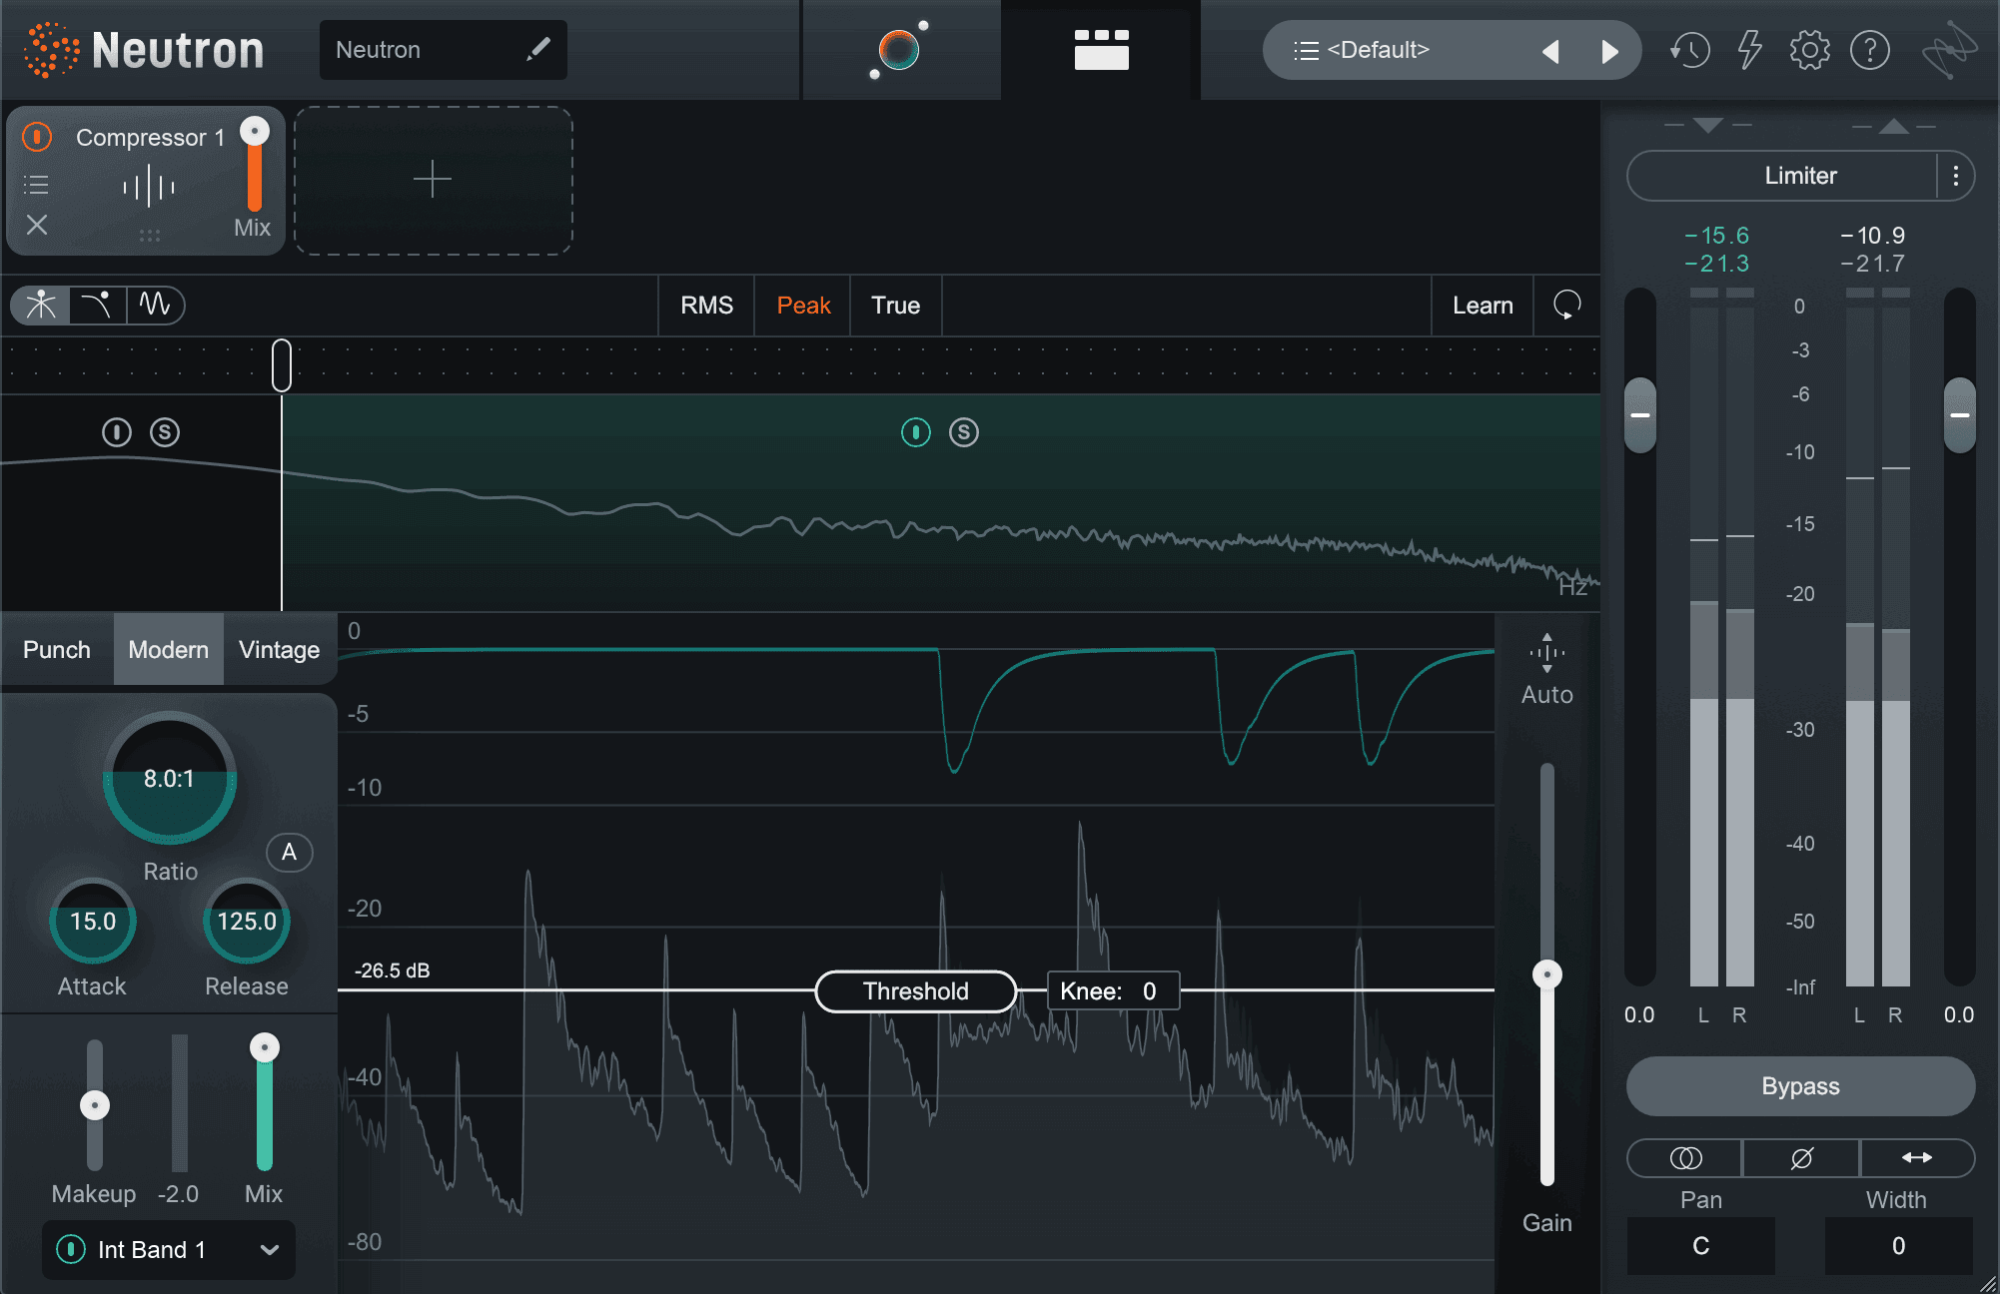2000x1294 pixels.
Task: Click the Gain slider handle
Action: (1547, 974)
